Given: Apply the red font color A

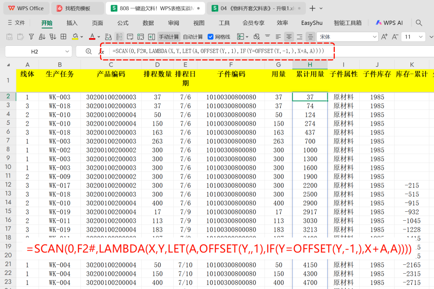Looking at the screenshot, I should tap(92, 37).
